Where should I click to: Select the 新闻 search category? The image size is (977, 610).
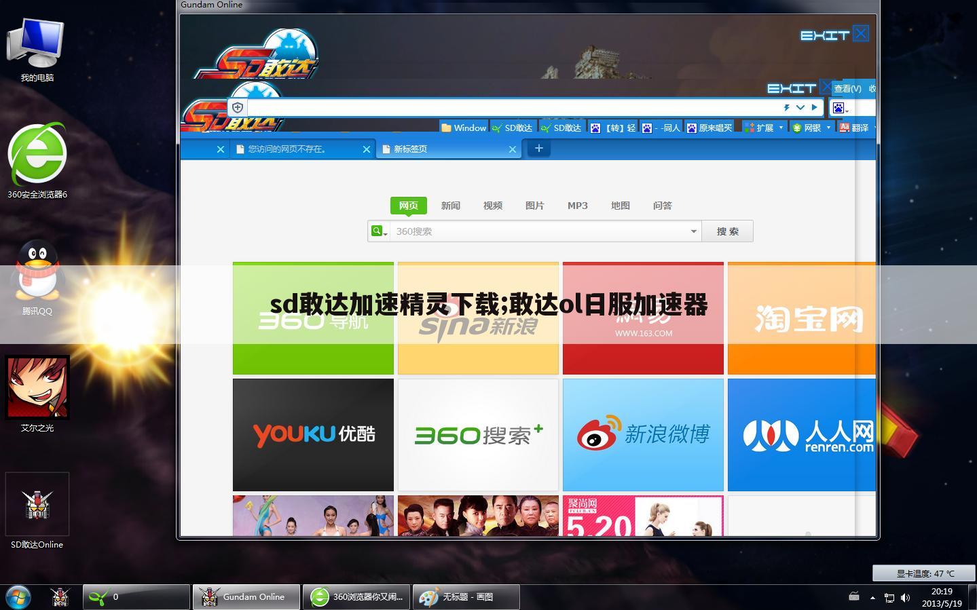[451, 206]
